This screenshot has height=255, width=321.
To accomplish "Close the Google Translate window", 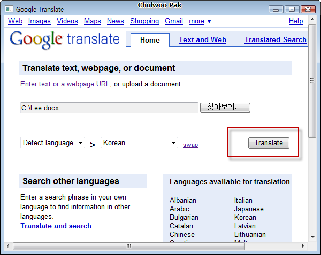I will coord(308,10).
